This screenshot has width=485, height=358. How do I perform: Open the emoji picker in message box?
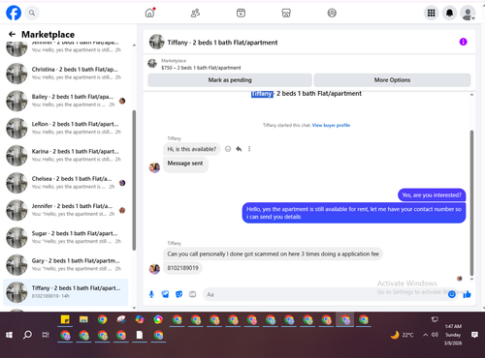452,294
